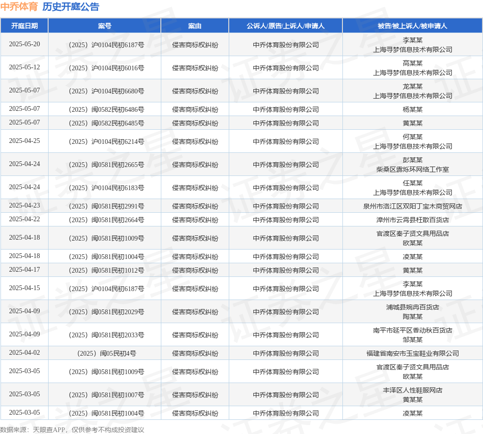Select the 公诉人/原告/上诉人/申请人 column header
This screenshot has width=483, height=434.
coord(285,26)
